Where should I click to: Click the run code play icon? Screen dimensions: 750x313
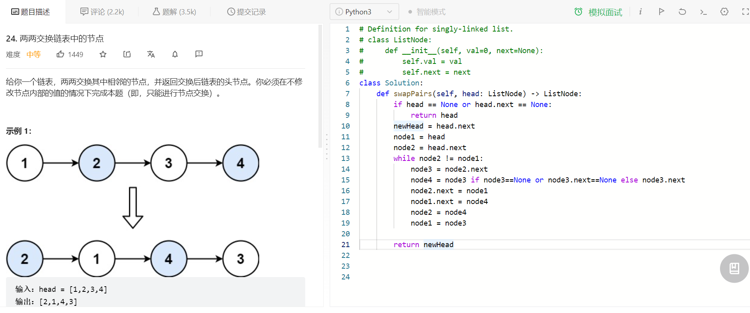click(x=661, y=12)
